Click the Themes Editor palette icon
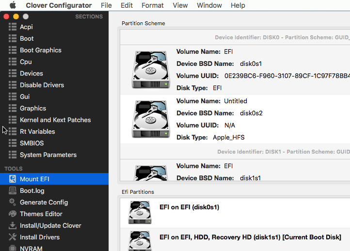350x251 pixels. pyautogui.click(x=13, y=214)
